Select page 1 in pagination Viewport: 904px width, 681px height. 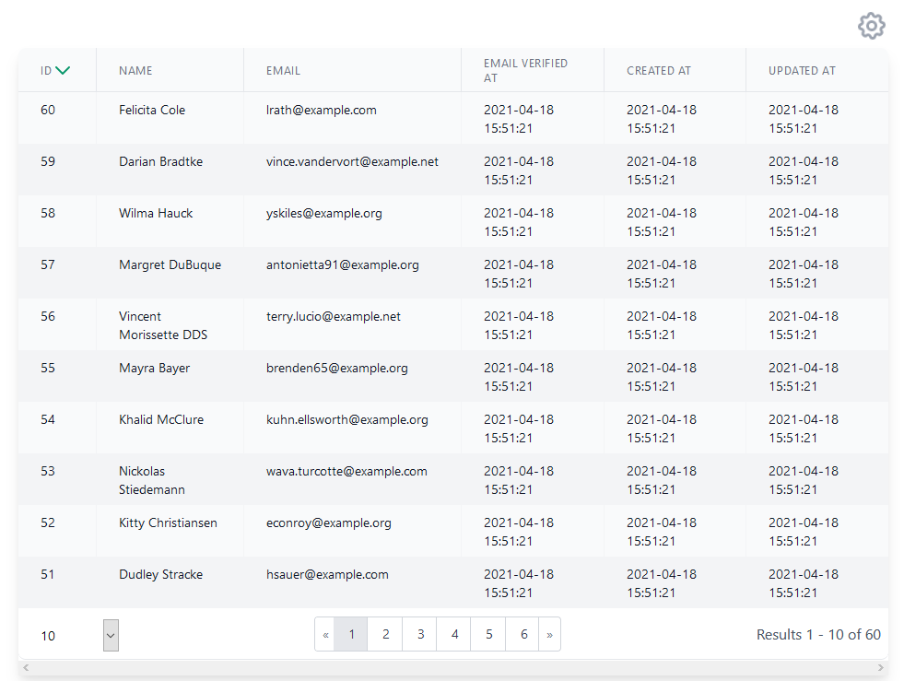(351, 634)
